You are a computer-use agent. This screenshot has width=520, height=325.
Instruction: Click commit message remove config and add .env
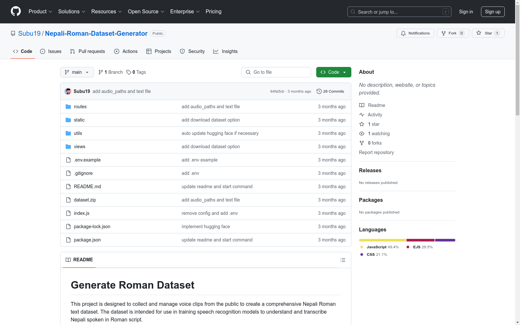coord(210,213)
